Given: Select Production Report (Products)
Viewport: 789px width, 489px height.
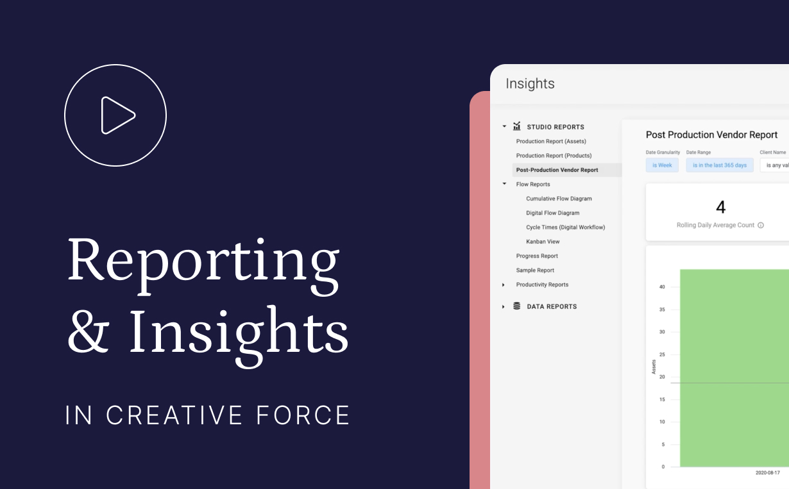Looking at the screenshot, I should coord(552,155).
